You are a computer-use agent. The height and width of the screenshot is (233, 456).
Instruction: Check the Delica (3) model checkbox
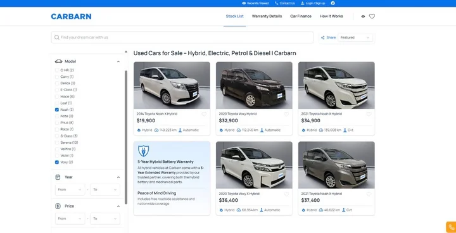pyautogui.click(x=57, y=83)
